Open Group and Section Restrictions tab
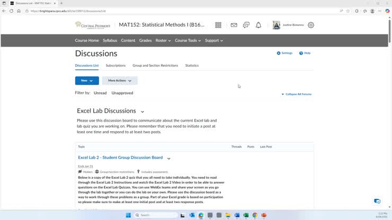The height and width of the screenshot is (220, 392). pos(155,66)
